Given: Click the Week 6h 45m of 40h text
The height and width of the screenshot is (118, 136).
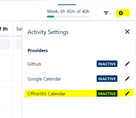Looking at the screenshot, I should (68, 11).
